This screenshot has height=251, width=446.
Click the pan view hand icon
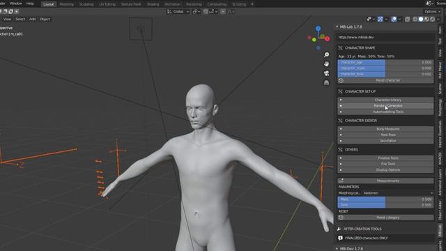tap(327, 63)
